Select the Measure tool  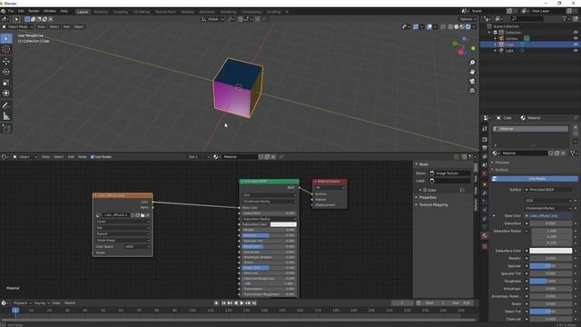coord(6,116)
